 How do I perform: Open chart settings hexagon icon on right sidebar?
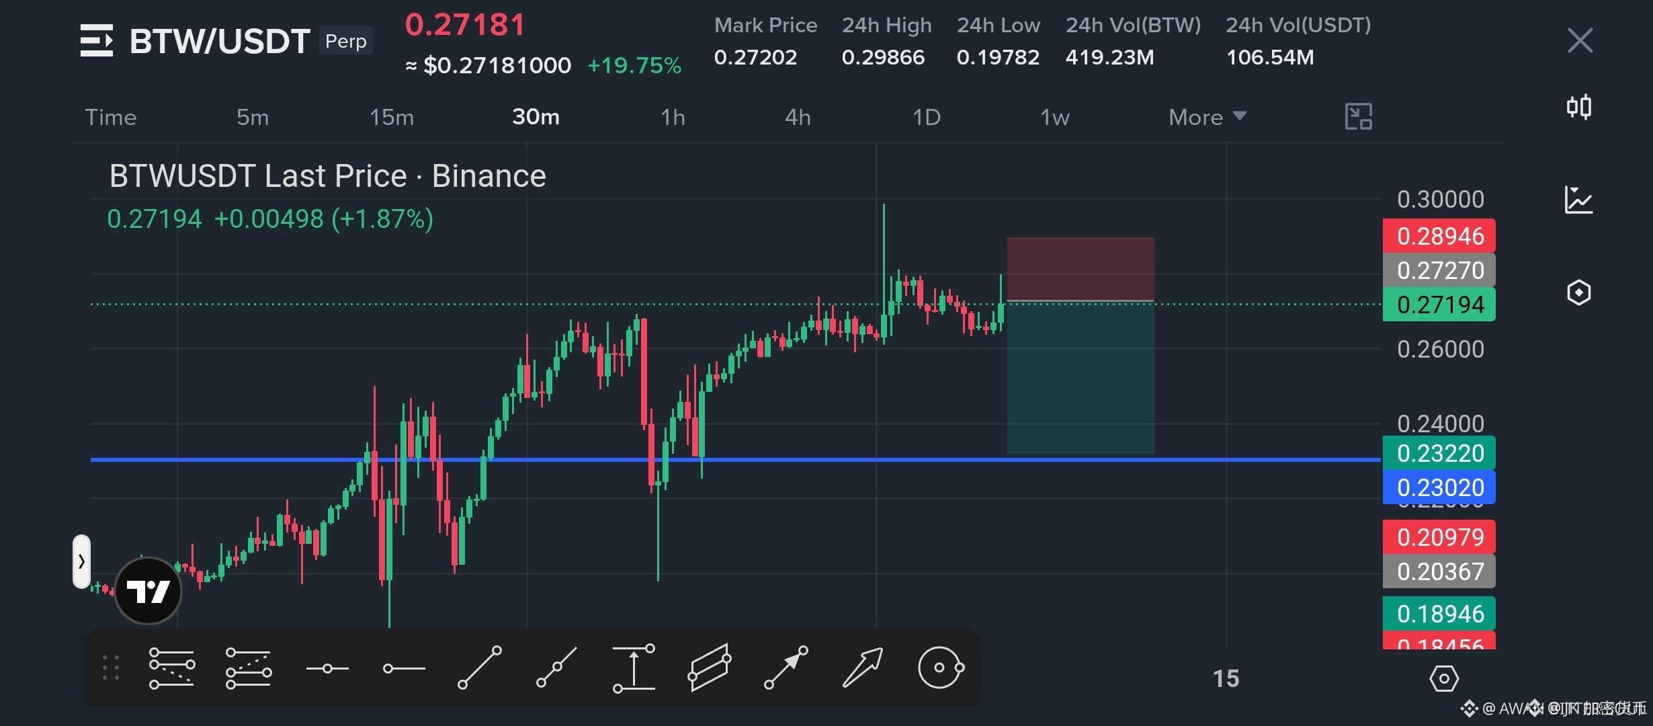click(1578, 292)
